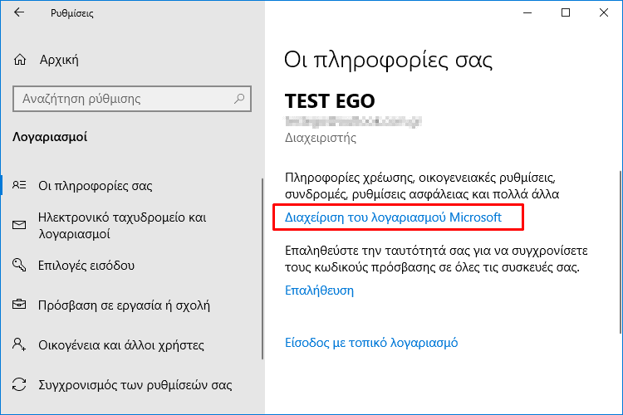
Task: Click the envelope icon for Ηλεκτρονικό ταχυδρομείο
Action: [20, 226]
